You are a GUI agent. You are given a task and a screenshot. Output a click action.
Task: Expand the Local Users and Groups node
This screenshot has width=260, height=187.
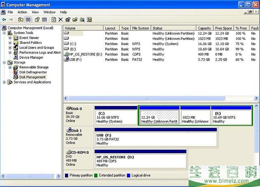click(10, 48)
